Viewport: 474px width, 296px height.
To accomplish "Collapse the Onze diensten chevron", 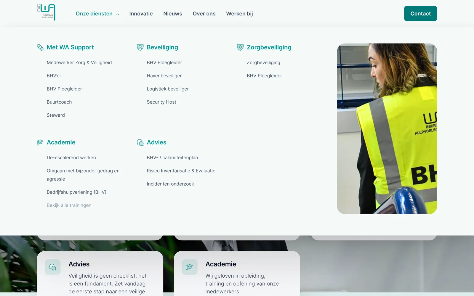I will point(118,14).
